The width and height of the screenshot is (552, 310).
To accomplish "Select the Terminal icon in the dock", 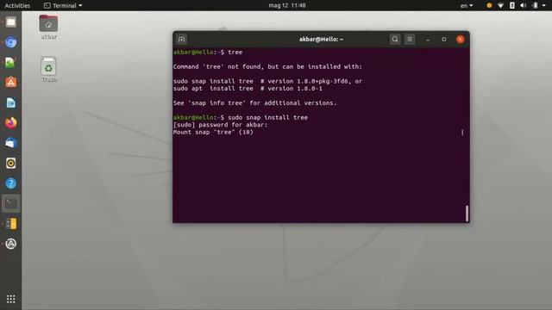I will (11, 203).
